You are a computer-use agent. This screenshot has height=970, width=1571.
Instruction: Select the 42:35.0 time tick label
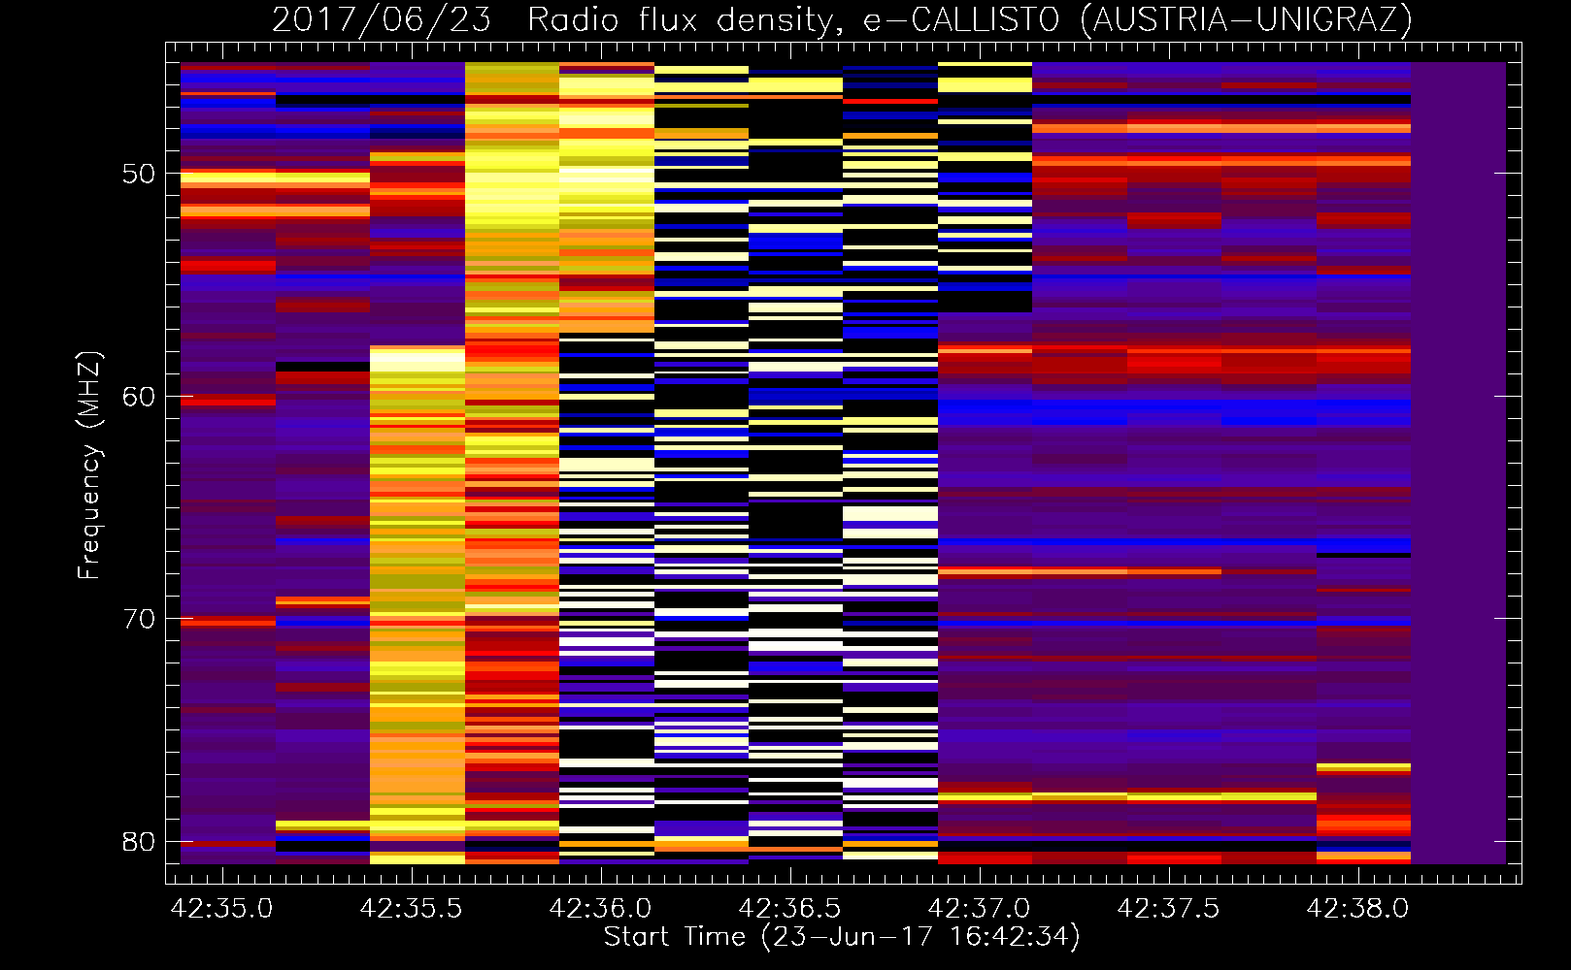(x=222, y=908)
